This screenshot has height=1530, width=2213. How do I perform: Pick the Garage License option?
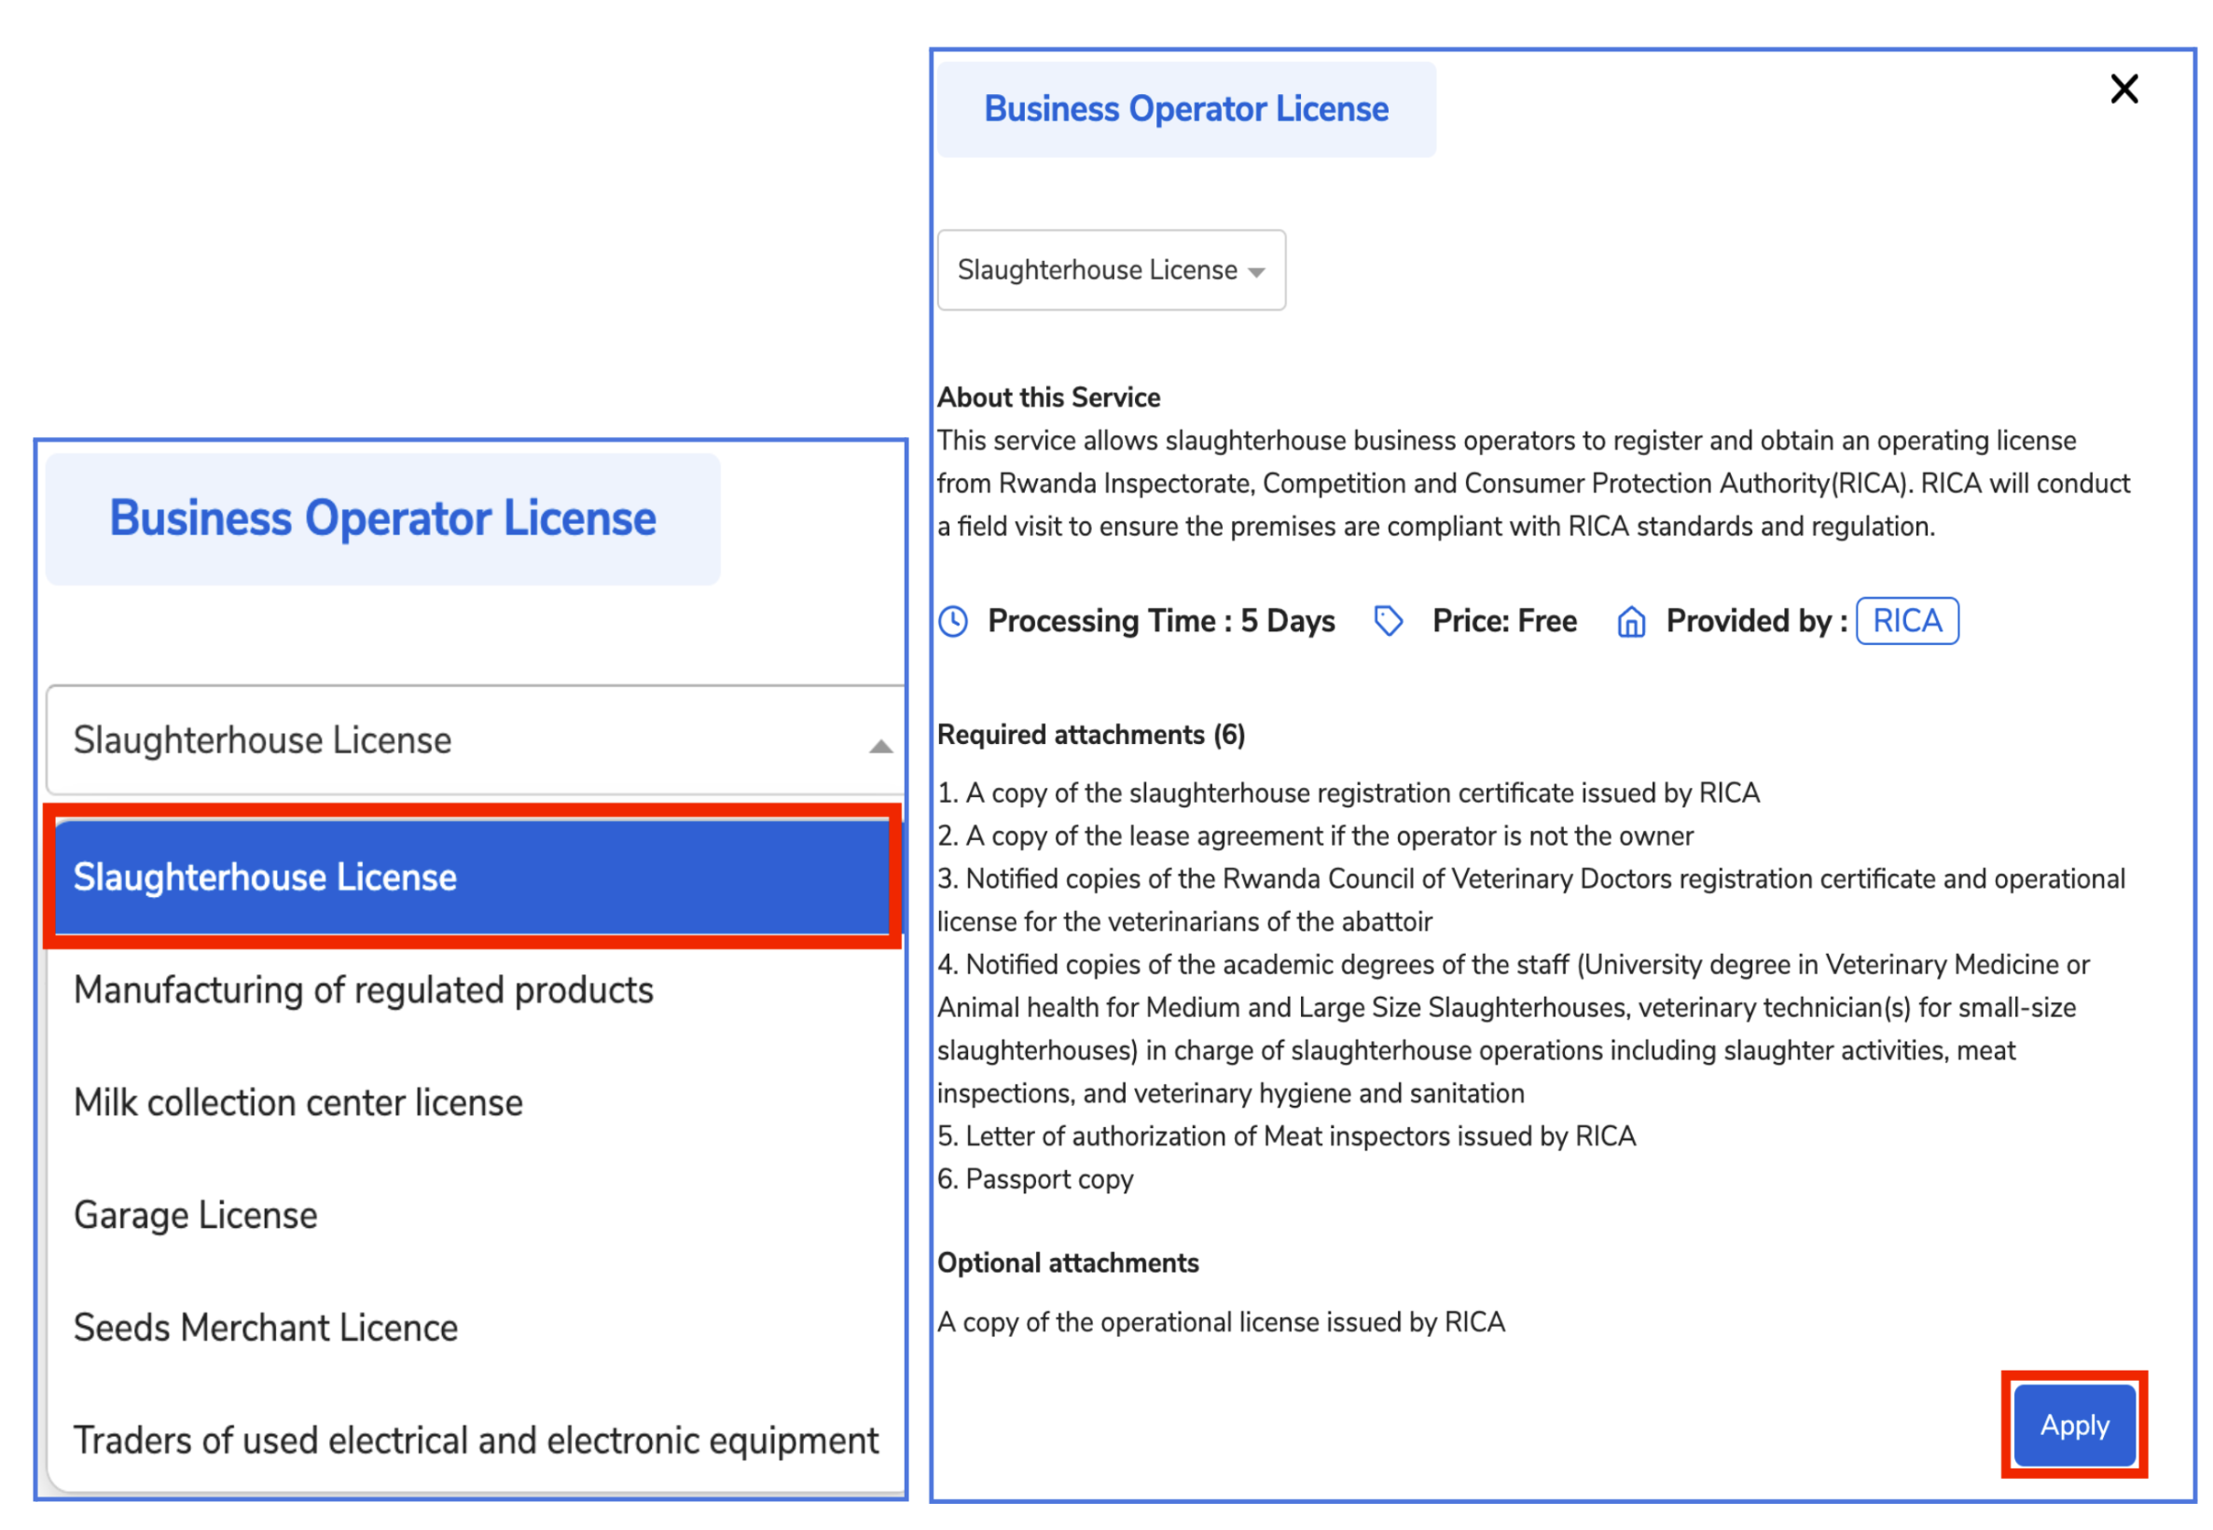tap(196, 1215)
